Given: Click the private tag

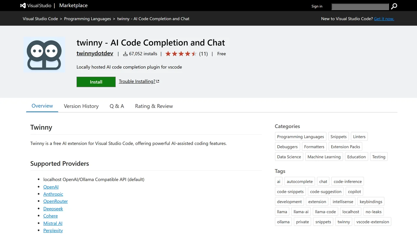Looking at the screenshot, I should (x=303, y=222).
